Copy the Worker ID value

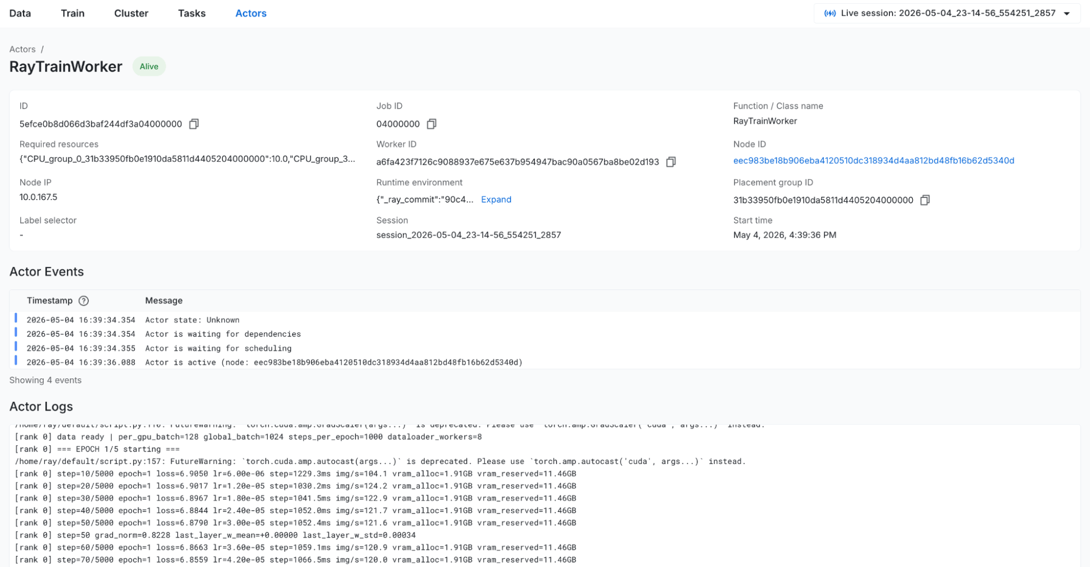tap(671, 162)
